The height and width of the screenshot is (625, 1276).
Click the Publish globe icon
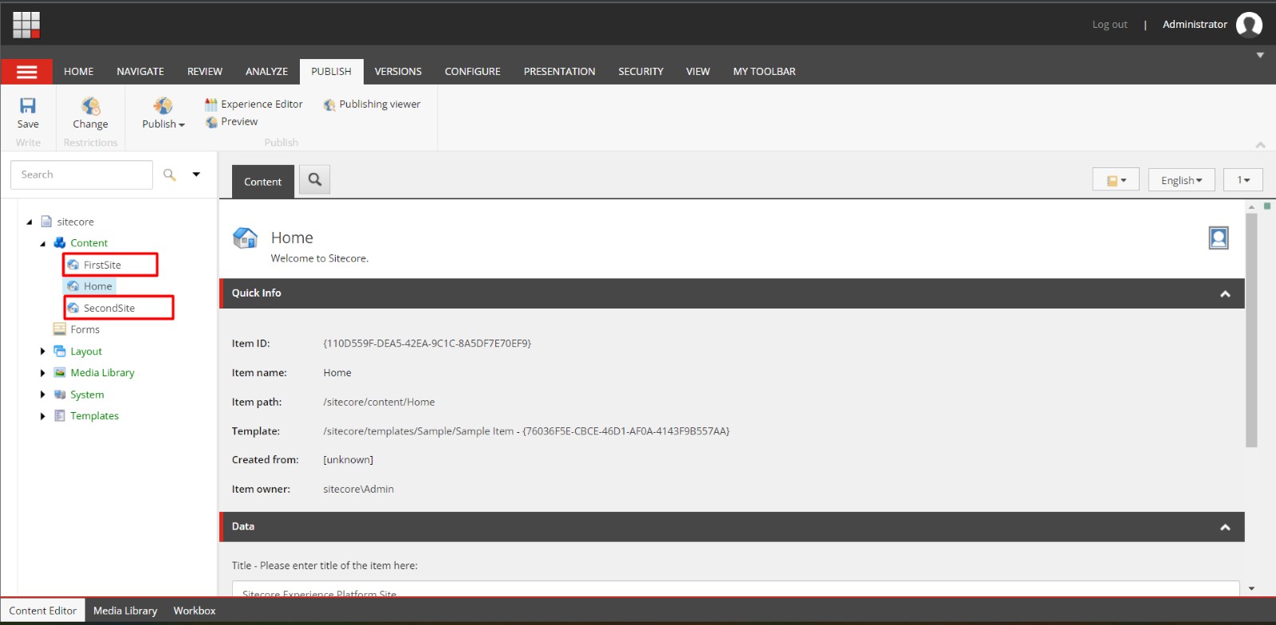(163, 105)
